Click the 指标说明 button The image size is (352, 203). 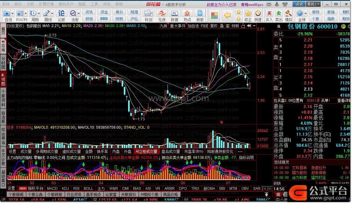(246, 158)
